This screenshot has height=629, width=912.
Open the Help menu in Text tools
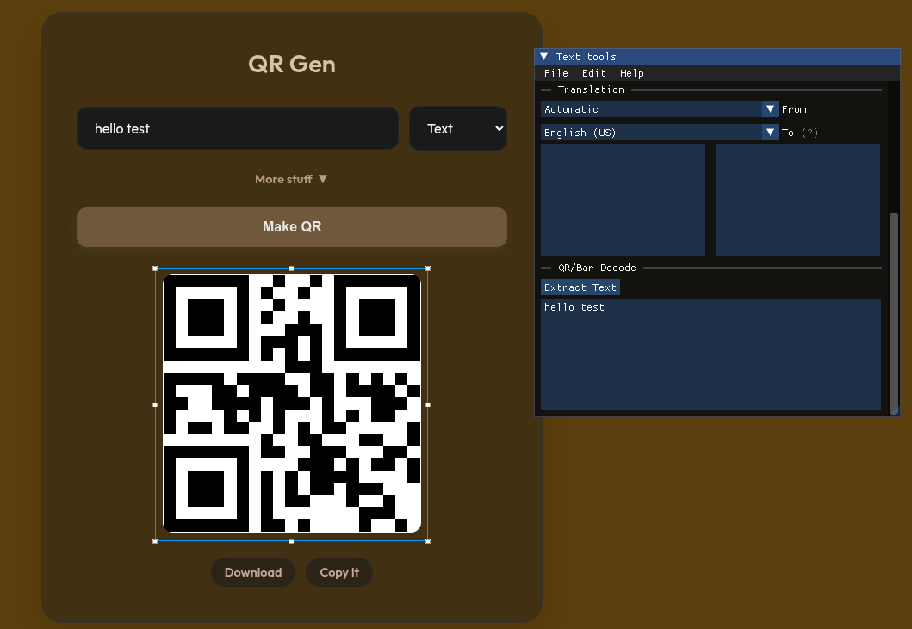631,73
